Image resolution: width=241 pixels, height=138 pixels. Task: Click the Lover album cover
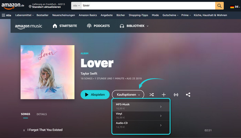point(48,72)
